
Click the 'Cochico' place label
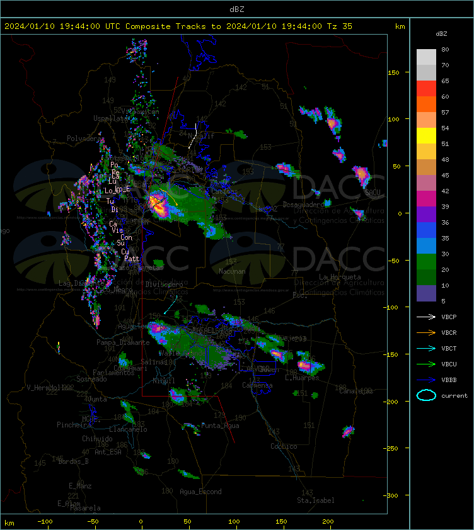(x=284, y=446)
